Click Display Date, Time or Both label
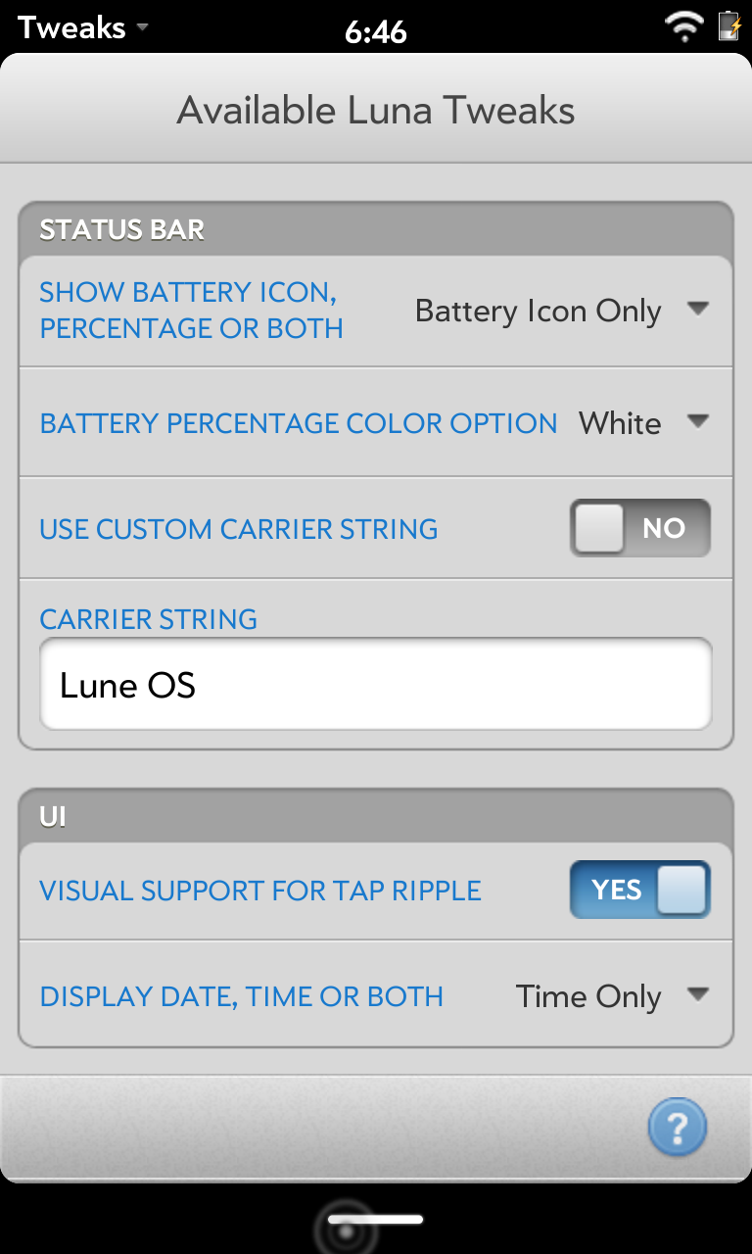 [x=242, y=996]
